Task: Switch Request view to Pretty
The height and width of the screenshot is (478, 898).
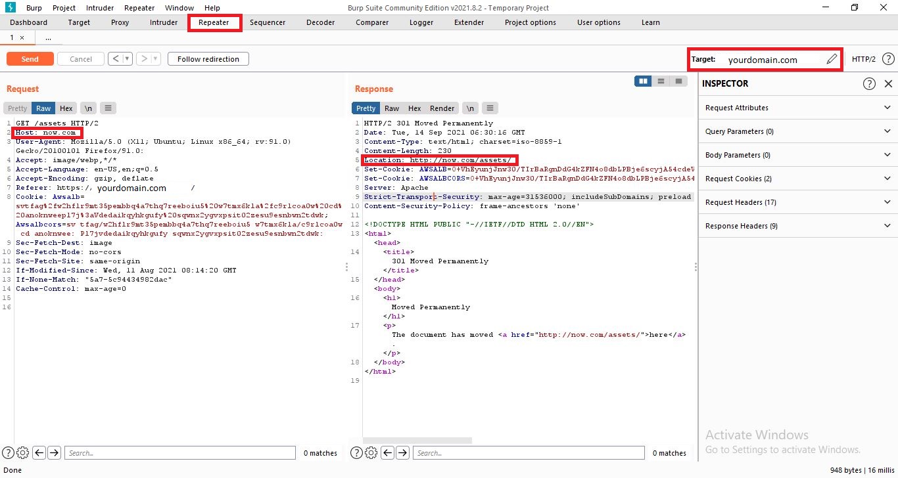Action: click(x=18, y=108)
